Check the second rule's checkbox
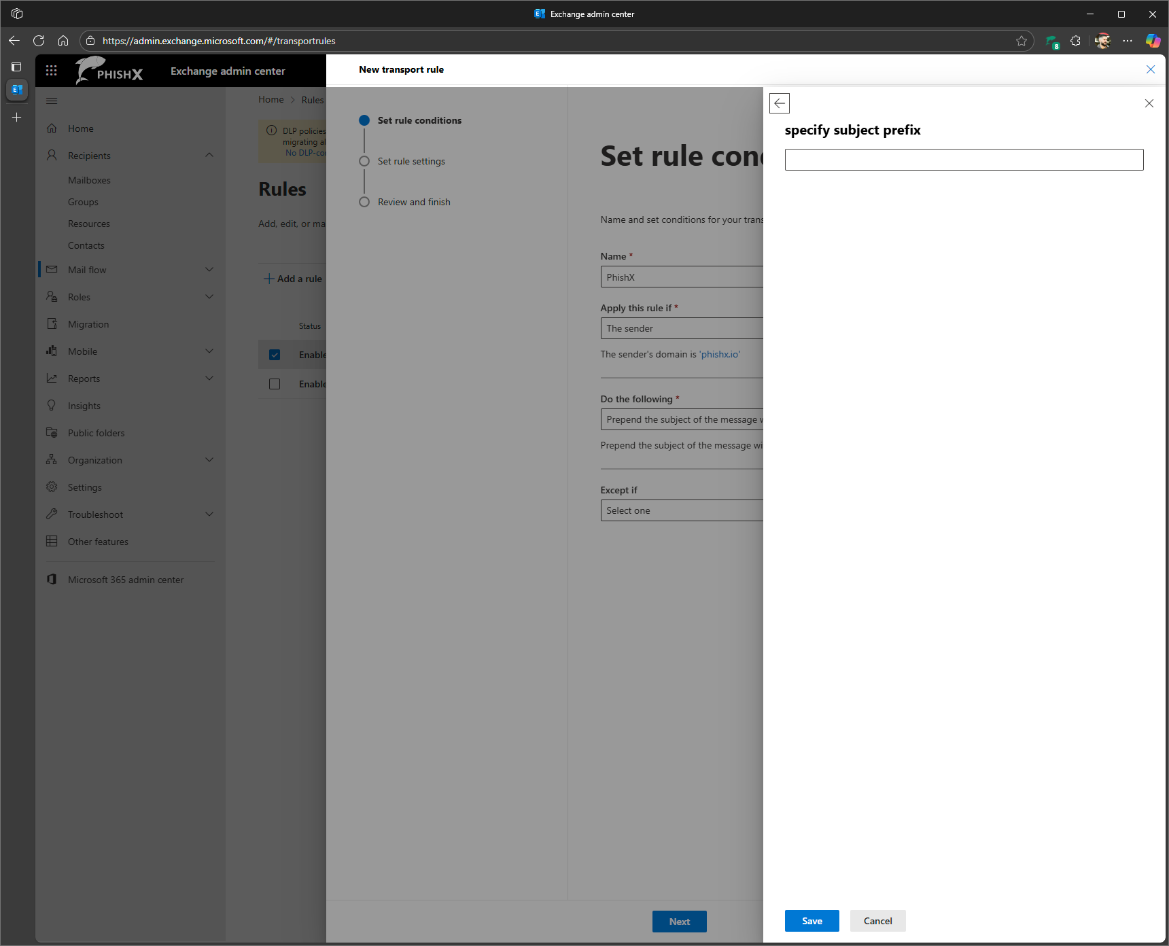This screenshot has height=946, width=1169. click(275, 384)
